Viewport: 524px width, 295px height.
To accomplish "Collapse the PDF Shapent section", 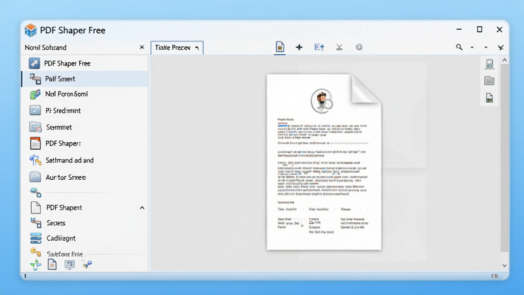I will [142, 208].
